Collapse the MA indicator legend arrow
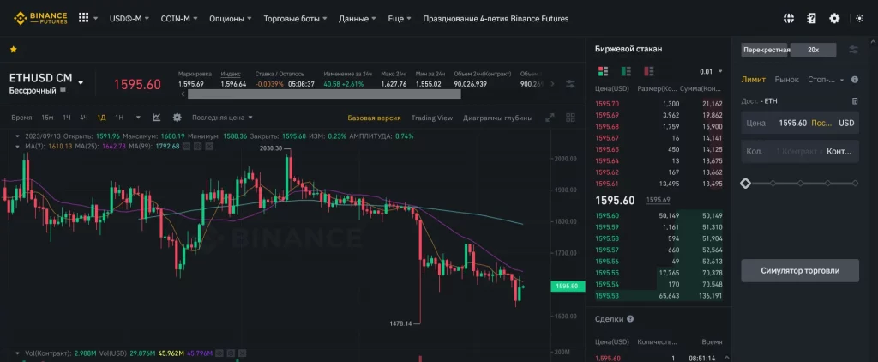 pyautogui.click(x=17, y=146)
